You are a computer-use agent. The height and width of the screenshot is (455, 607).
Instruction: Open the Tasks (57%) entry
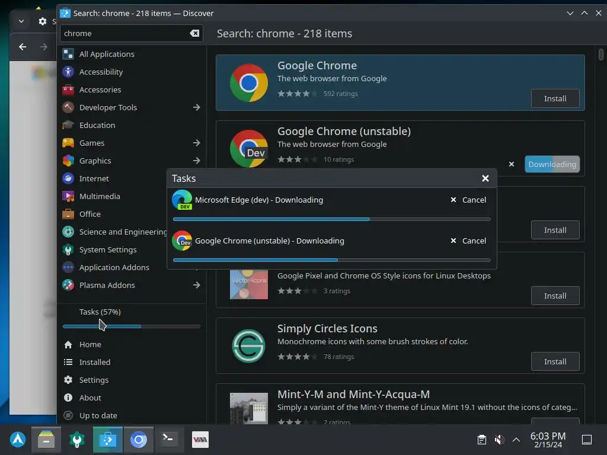(100, 312)
